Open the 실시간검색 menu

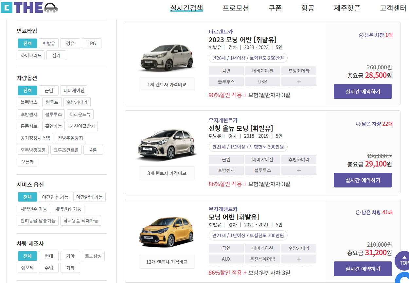pyautogui.click(x=187, y=8)
